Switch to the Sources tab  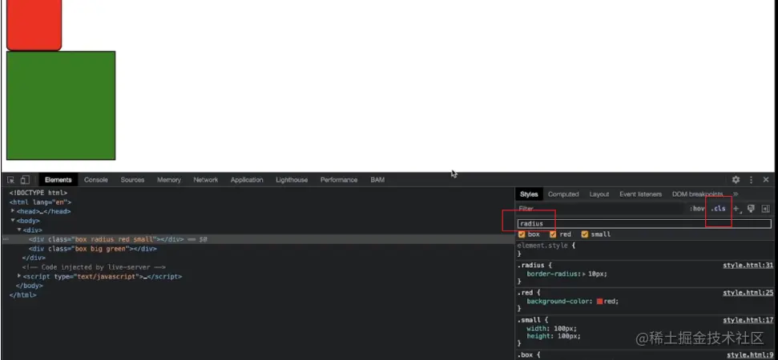[132, 180]
